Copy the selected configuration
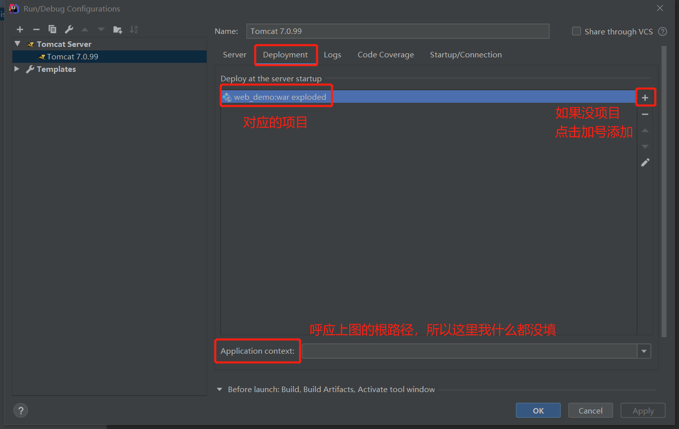 tap(52, 29)
